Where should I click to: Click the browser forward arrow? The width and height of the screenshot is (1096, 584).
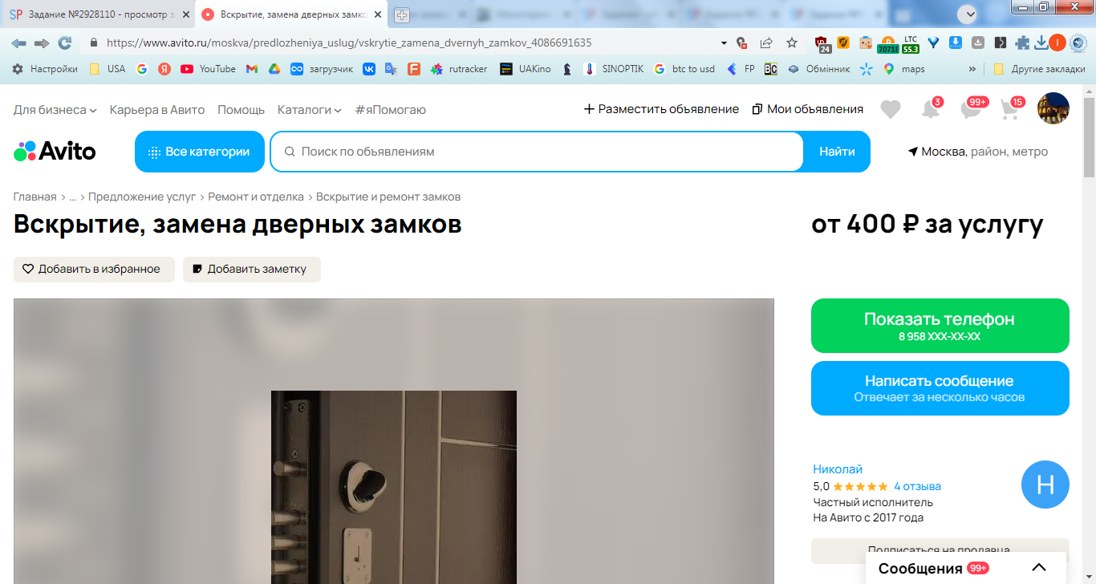(42, 43)
